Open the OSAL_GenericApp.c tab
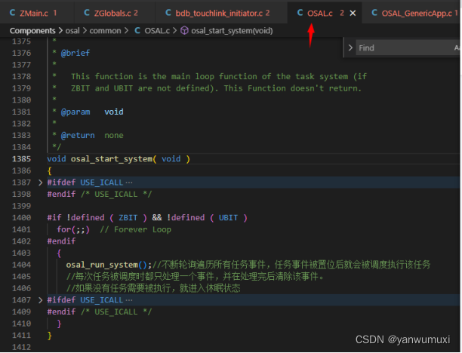462x353 pixels. coord(412,13)
